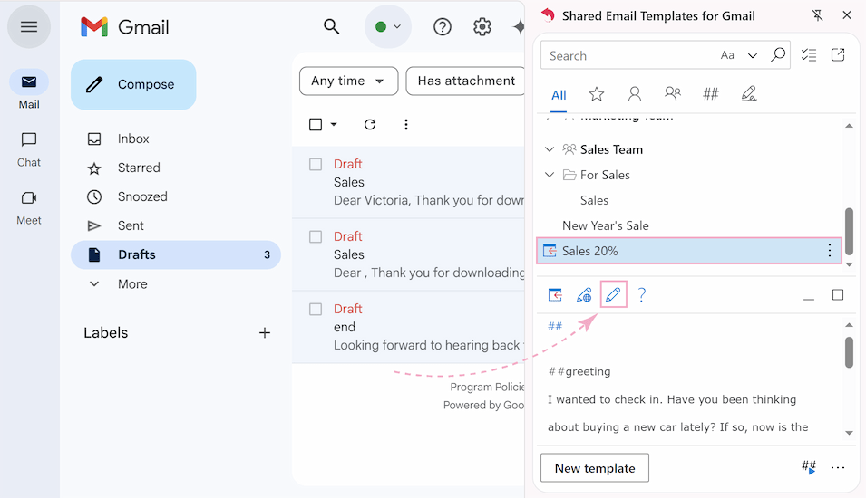
Task: Click the New template button
Action: point(595,468)
